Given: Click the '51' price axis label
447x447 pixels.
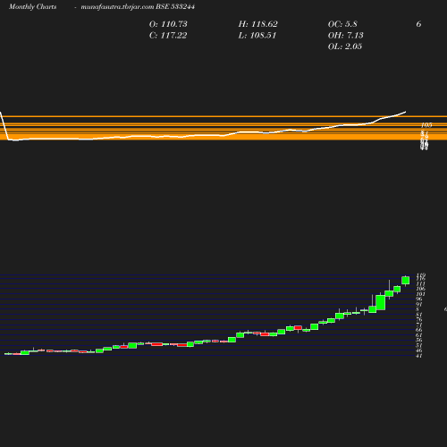Looking at the screenshot, I should (x=419, y=345).
